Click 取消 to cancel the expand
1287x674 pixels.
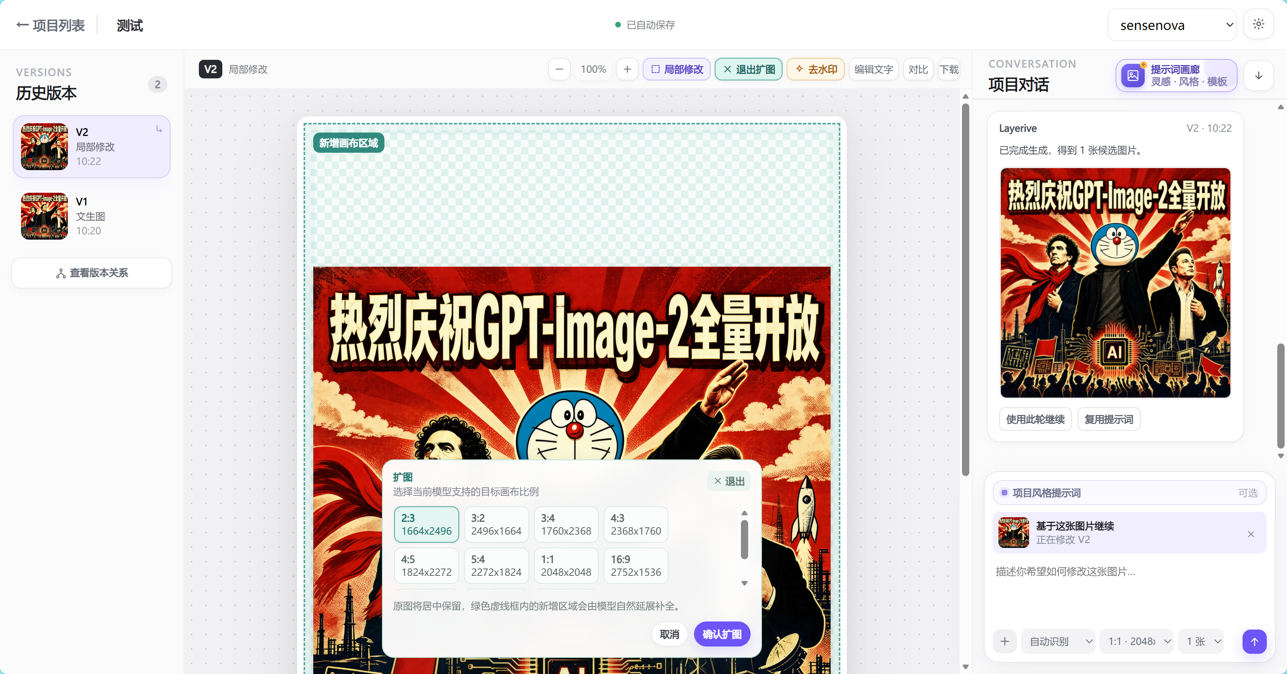[669, 634]
